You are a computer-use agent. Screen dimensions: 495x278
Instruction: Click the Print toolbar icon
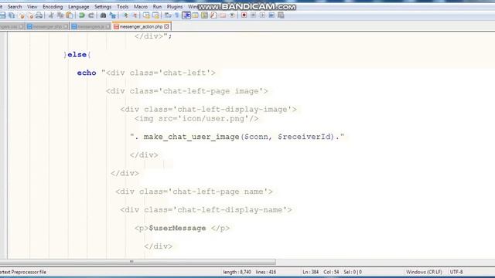pyautogui.click(x=39, y=15)
